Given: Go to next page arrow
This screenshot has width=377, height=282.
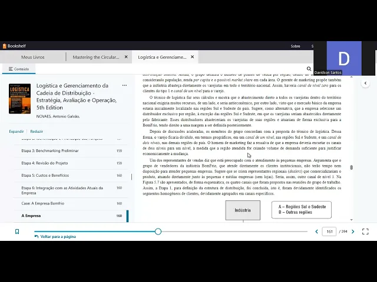Looking at the screenshot, I should 353,231.
